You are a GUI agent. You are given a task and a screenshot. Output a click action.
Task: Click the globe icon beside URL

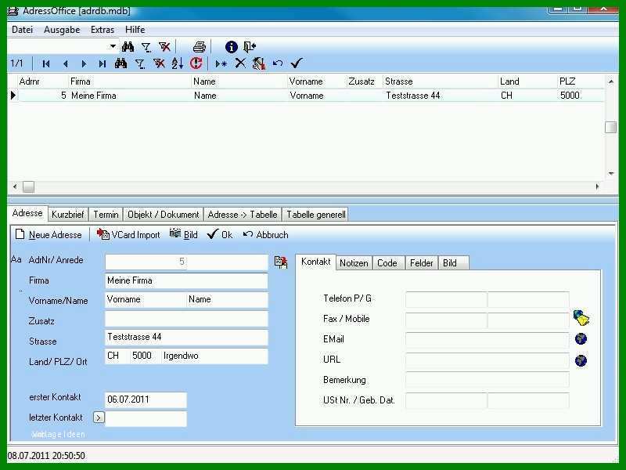pyautogui.click(x=581, y=360)
